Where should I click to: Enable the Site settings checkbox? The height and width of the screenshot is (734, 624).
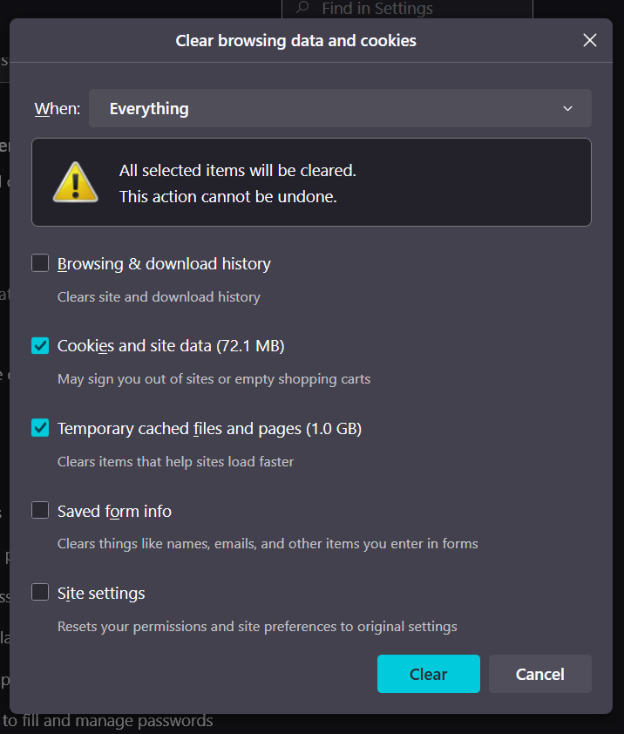pyautogui.click(x=40, y=593)
